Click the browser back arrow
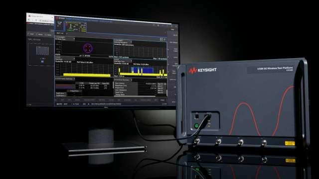 [x=29, y=20]
